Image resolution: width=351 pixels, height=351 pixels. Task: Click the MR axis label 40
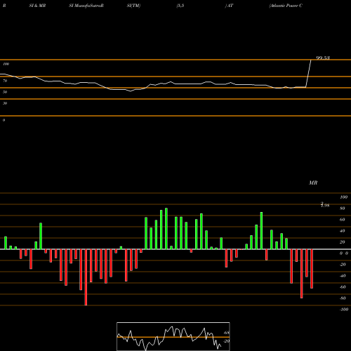coord(343,231)
